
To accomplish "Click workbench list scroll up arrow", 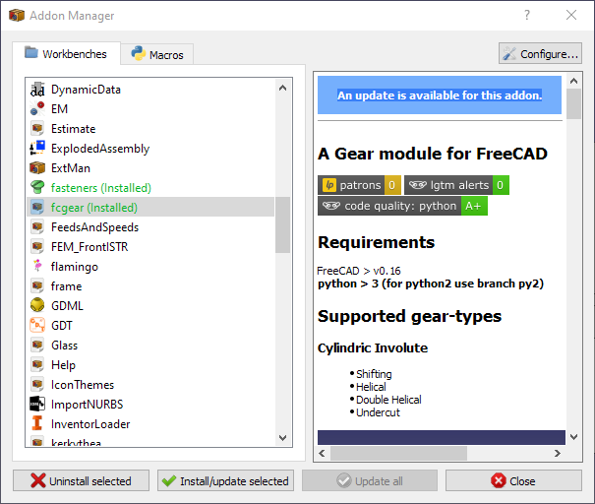I will [x=282, y=89].
